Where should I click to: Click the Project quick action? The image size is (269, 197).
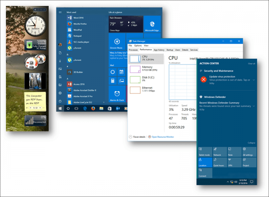point(249,162)
